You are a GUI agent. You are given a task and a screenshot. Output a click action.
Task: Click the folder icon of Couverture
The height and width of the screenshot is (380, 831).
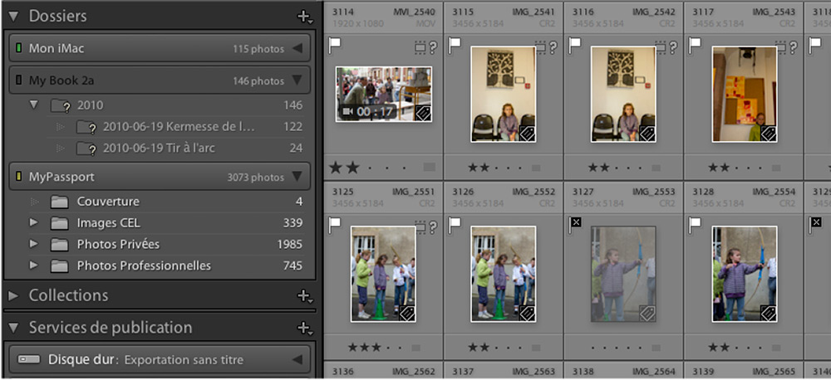click(x=59, y=202)
